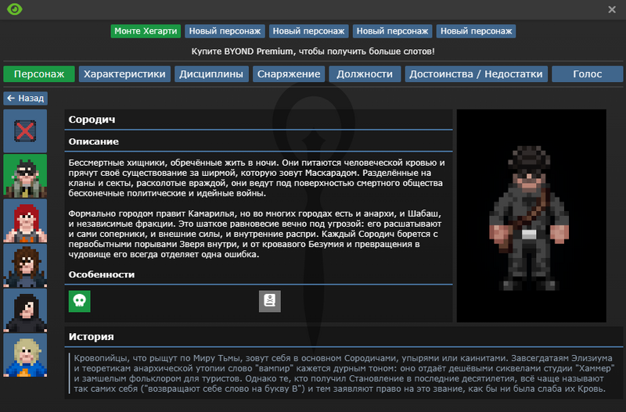Select the goggles-wearing character portrait with green background

click(25, 176)
